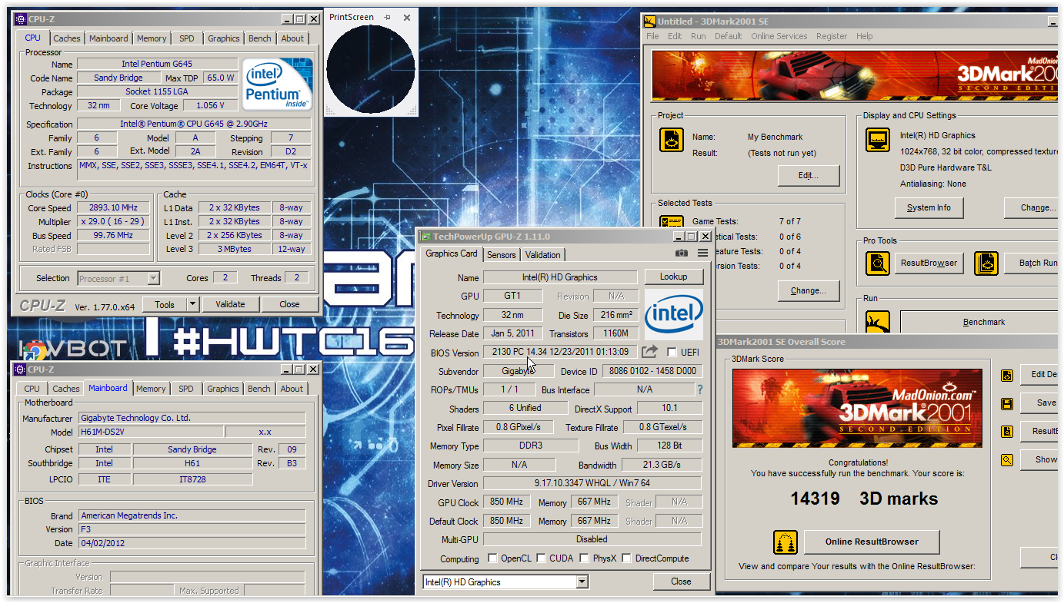Click the floppy disk icon beside Save
Image resolution: width=1064 pixels, height=603 pixels.
tap(1007, 403)
